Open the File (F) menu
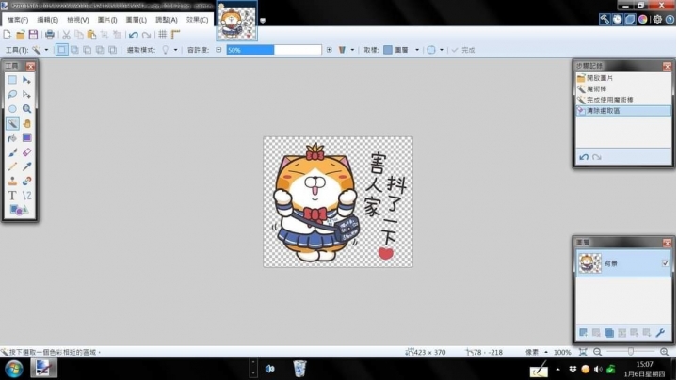This screenshot has height=380, width=678. point(18,20)
